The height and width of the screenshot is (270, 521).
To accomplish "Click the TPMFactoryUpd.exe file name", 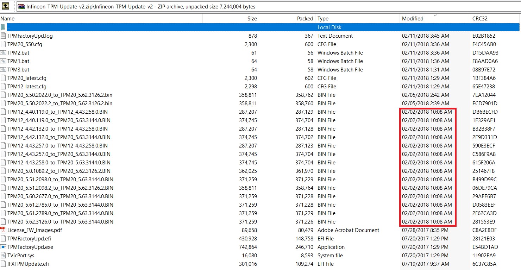I will click(30, 247).
